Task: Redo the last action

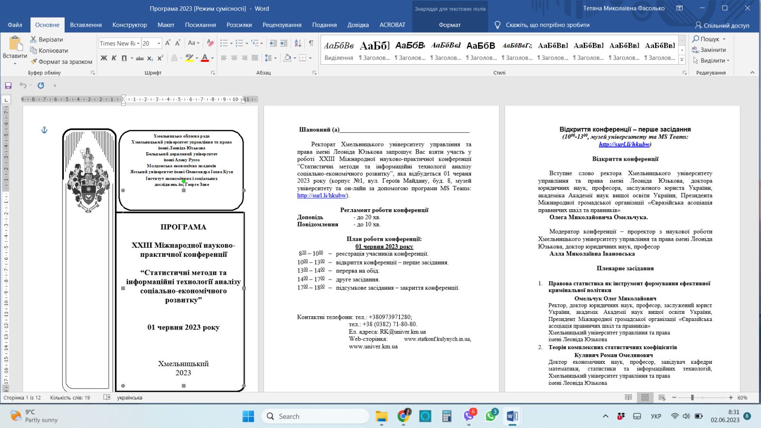Action: click(x=41, y=86)
